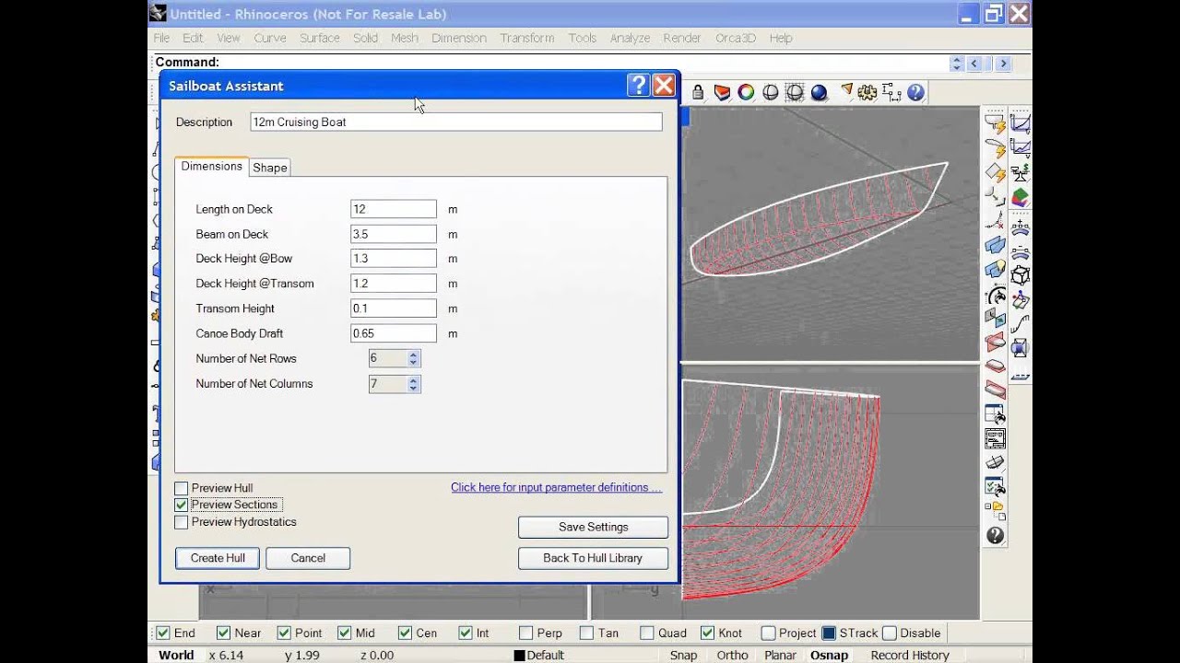
Task: Toggle Record History in status bar
Action: pyautogui.click(x=910, y=655)
